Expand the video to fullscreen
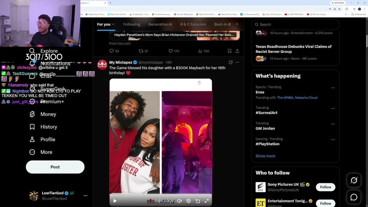Image resolution: width=368 pixels, height=207 pixels. click(x=206, y=201)
